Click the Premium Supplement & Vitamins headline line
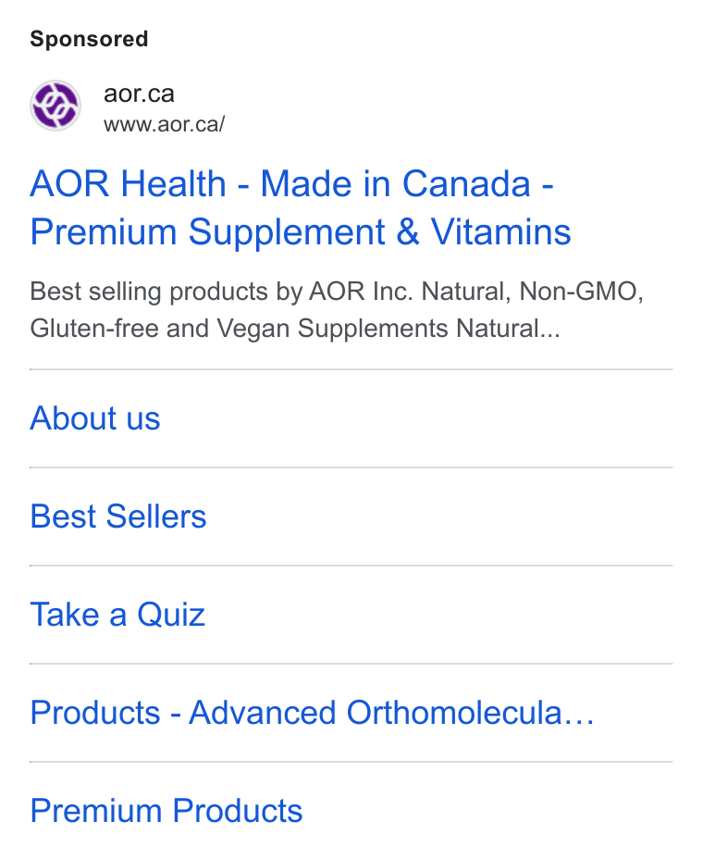The image size is (703, 859). point(301,231)
